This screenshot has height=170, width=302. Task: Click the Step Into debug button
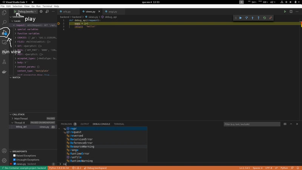pos(253,18)
